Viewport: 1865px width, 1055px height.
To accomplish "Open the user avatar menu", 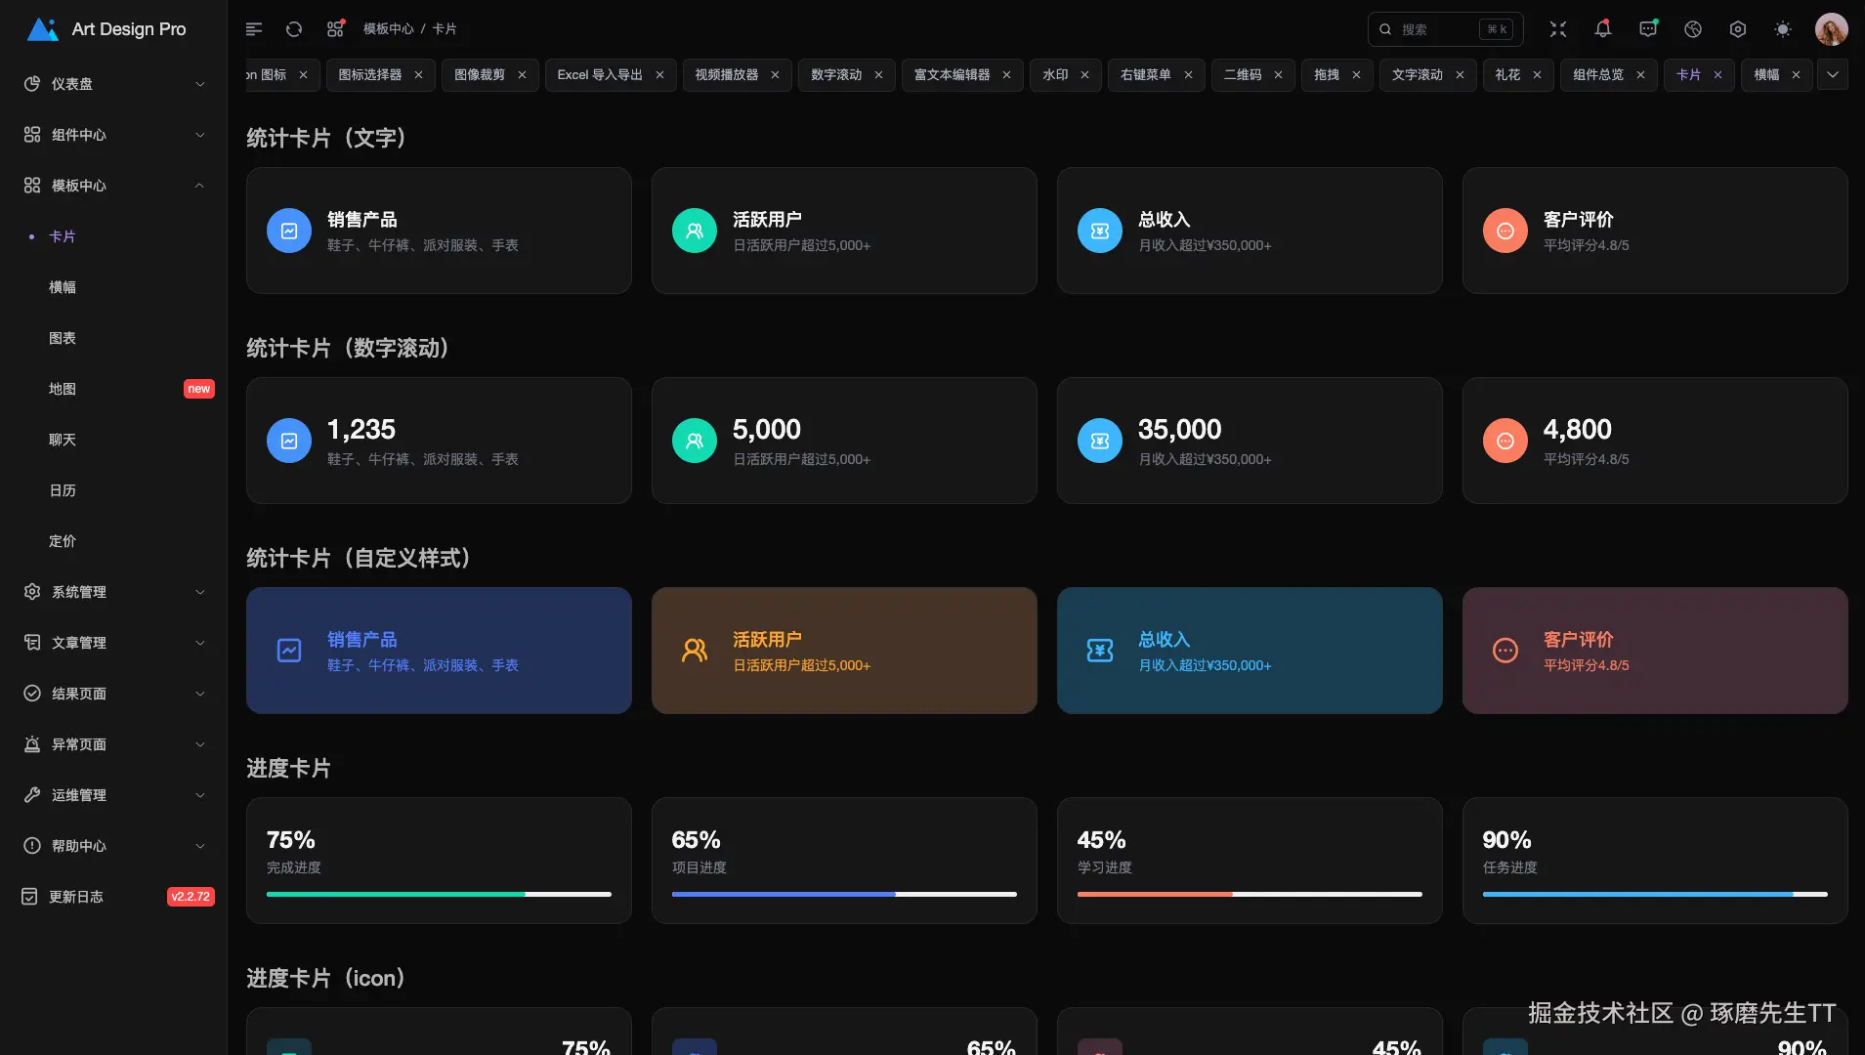I will 1832,29.
